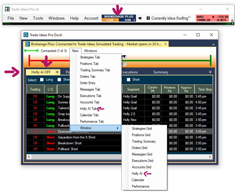
Task: Sort by L/S column header
Action: (50, 89)
